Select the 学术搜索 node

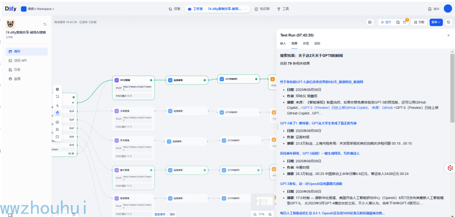click(x=134, y=148)
